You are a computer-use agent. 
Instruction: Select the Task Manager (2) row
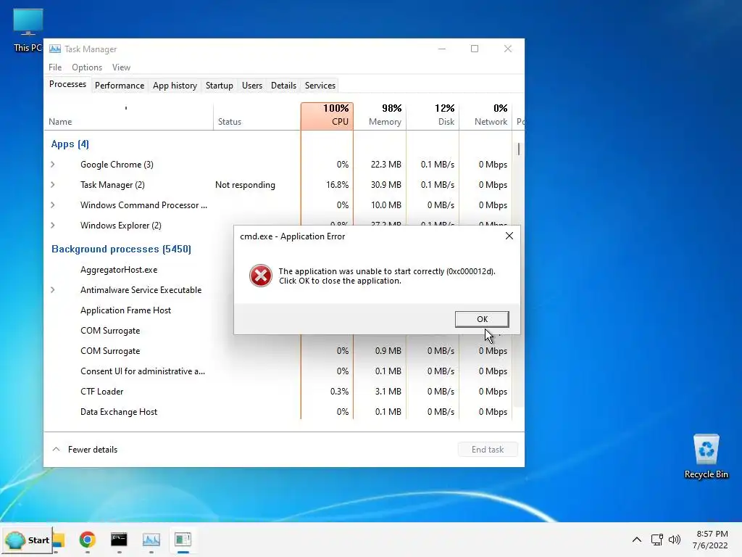(279, 185)
